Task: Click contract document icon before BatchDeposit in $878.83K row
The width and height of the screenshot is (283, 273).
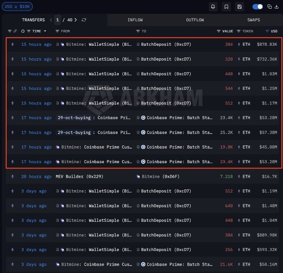Action: [138, 44]
